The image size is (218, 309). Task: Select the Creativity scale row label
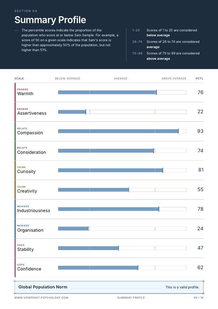(x=27, y=191)
